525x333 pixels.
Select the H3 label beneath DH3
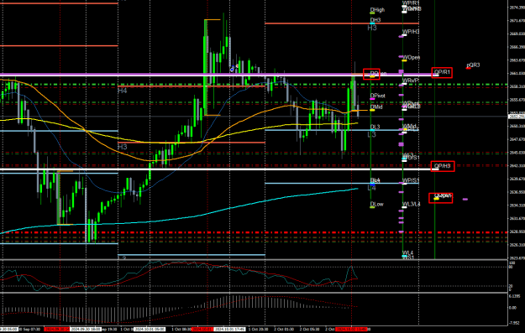372,28
